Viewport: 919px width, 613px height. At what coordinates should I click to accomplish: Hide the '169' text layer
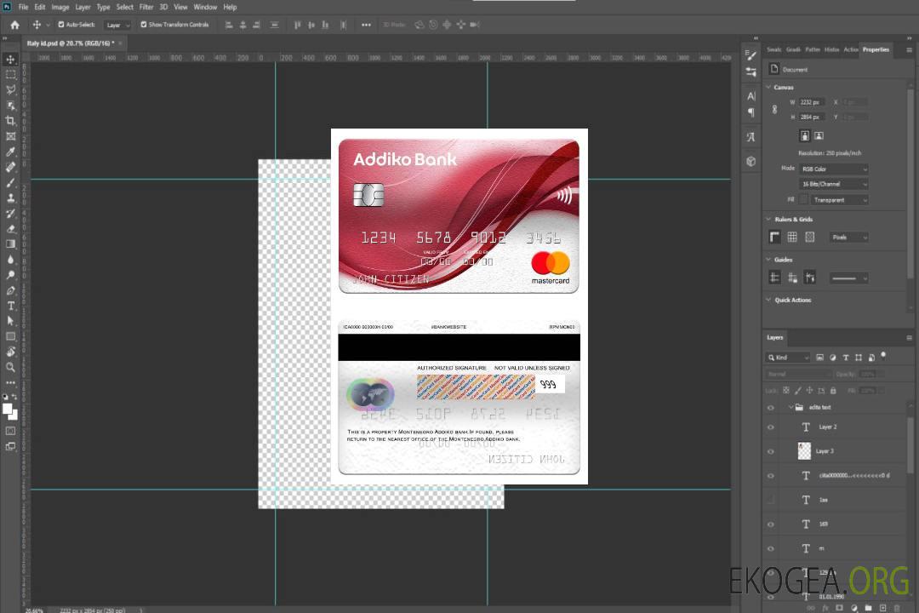(x=771, y=524)
